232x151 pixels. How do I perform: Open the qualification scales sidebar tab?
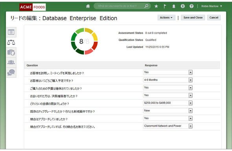coord(11,42)
